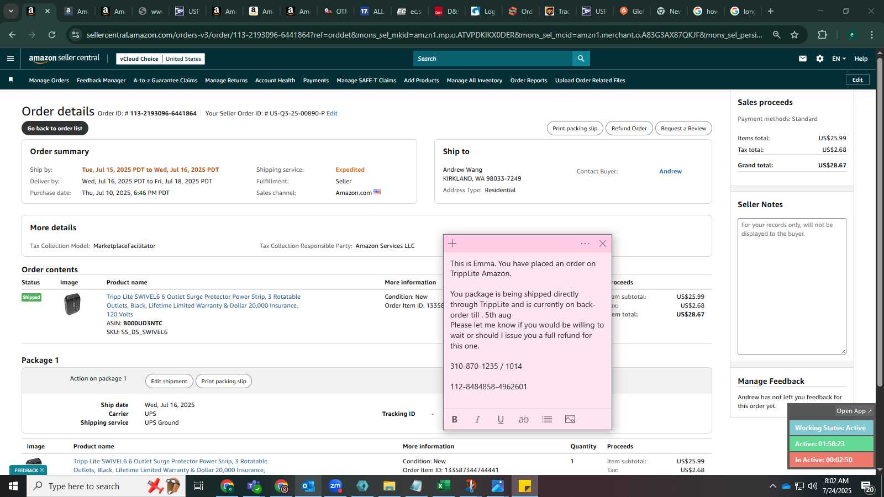884x497 pixels.
Task: Open the tab search dropdown arrow
Action: coord(10,11)
